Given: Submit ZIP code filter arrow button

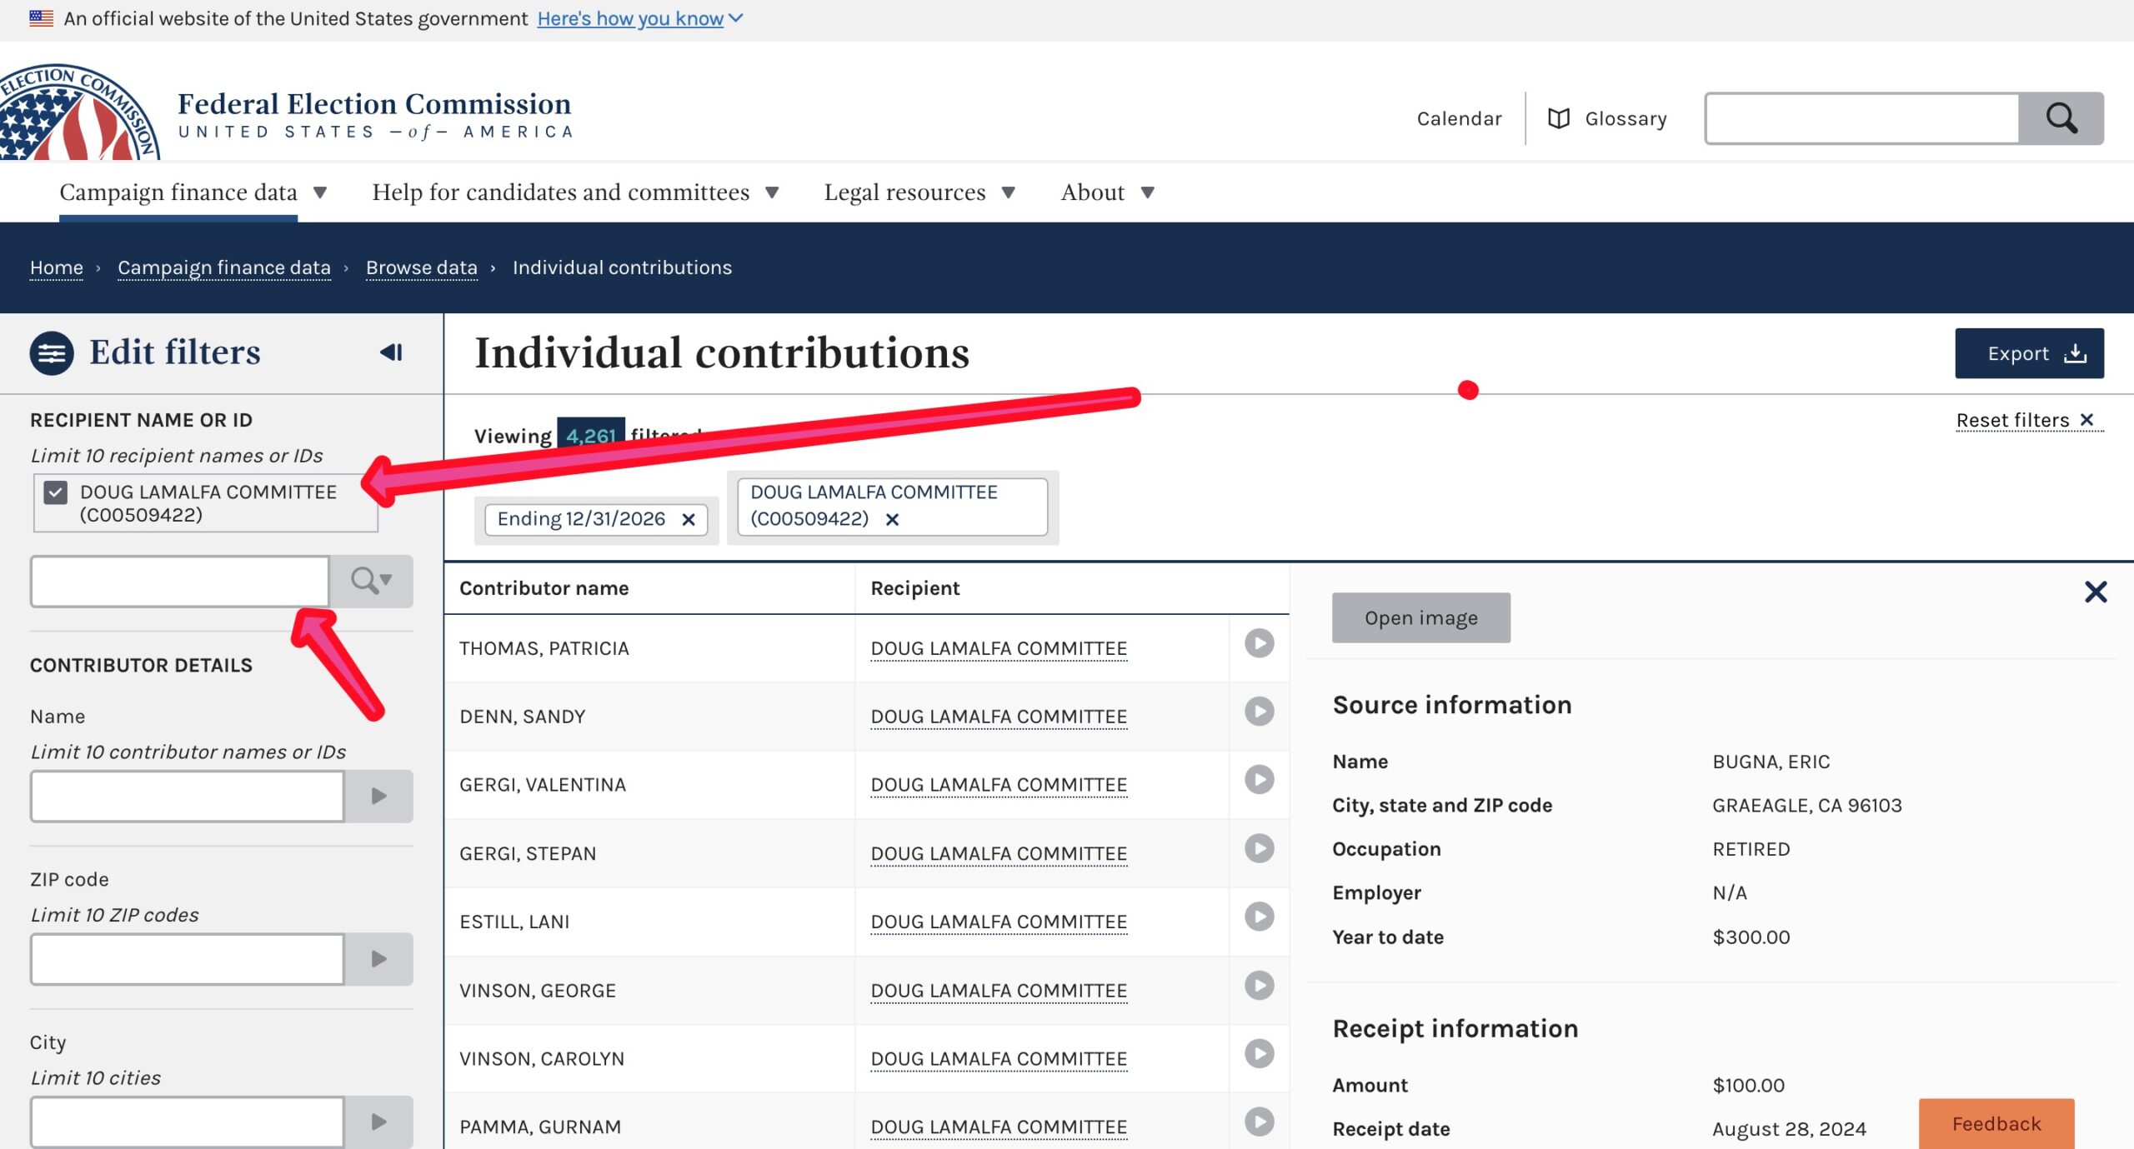Looking at the screenshot, I should (x=378, y=959).
